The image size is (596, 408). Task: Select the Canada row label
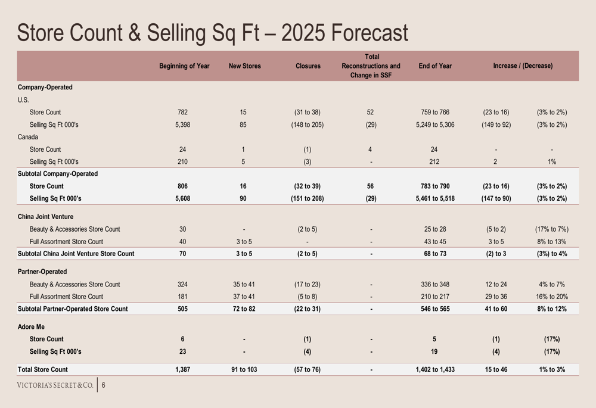(28, 137)
